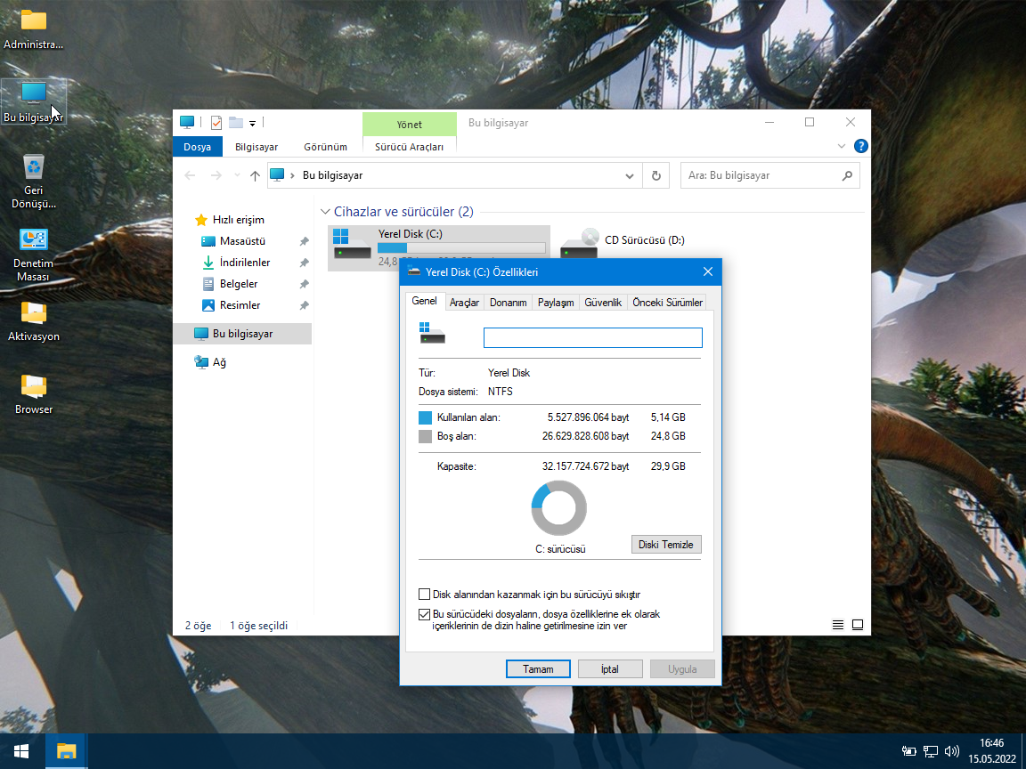Switch to large icons view in status bar

click(x=858, y=626)
